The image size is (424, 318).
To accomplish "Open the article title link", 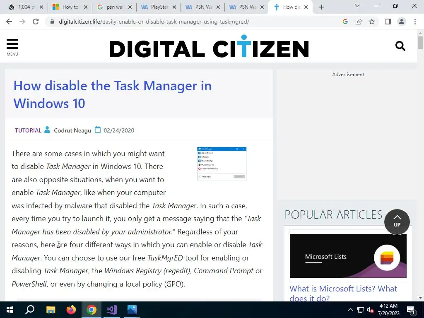I will point(113,94).
